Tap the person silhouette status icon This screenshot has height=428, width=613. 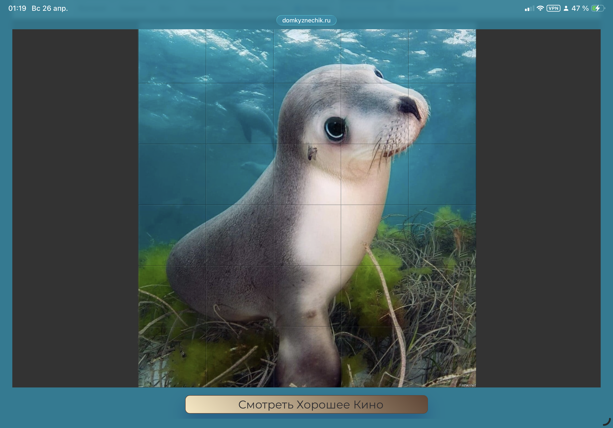coord(566,8)
